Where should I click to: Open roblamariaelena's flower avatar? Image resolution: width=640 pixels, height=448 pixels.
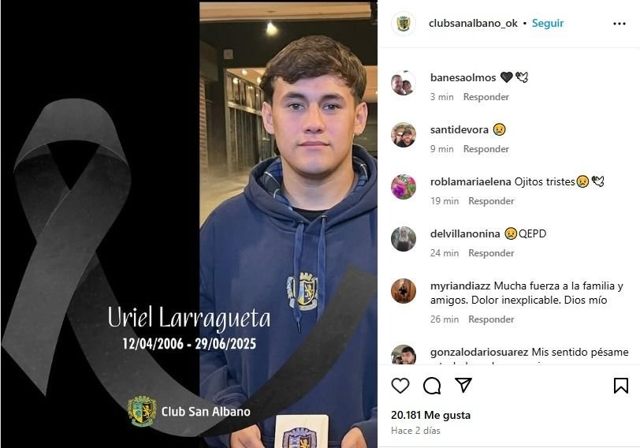pos(404,187)
